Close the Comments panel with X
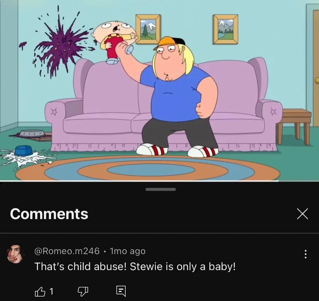 tap(303, 214)
